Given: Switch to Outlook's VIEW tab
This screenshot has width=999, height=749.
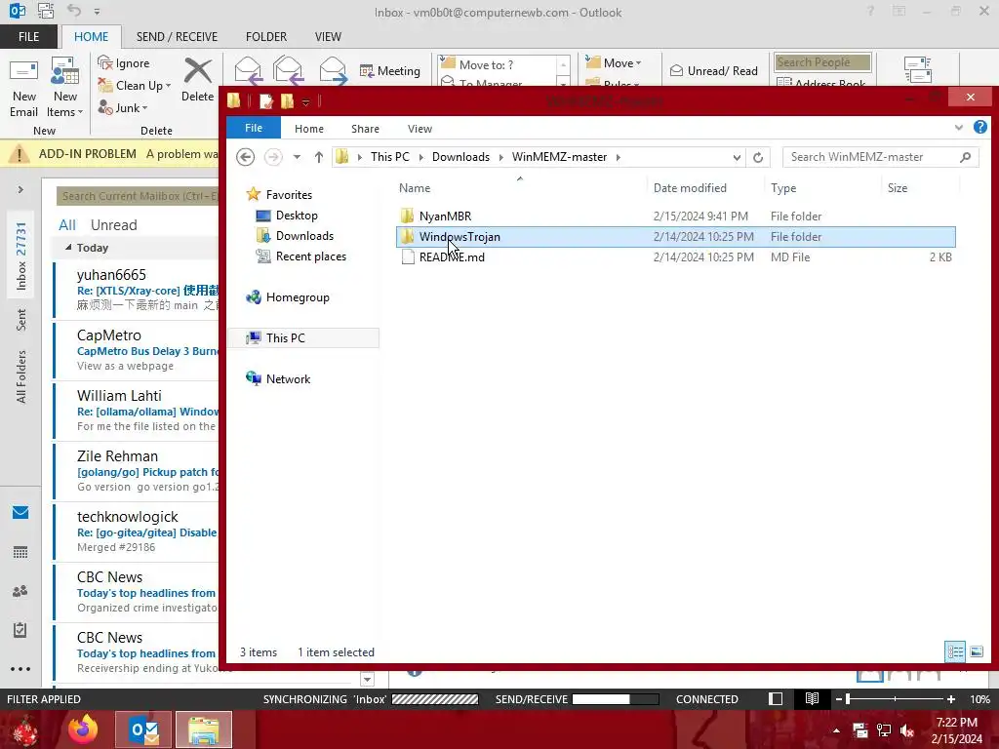Looking at the screenshot, I should point(328,37).
